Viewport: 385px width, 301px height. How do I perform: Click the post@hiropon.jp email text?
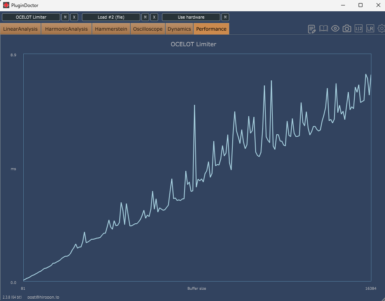43,297
